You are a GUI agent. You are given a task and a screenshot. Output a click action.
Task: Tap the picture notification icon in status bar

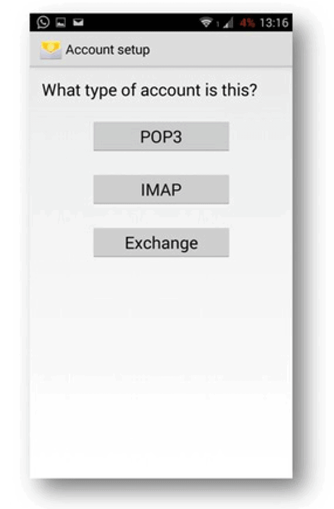tap(60, 23)
